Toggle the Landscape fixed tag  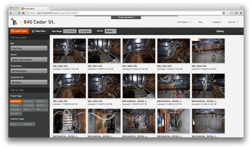tap(16, 110)
